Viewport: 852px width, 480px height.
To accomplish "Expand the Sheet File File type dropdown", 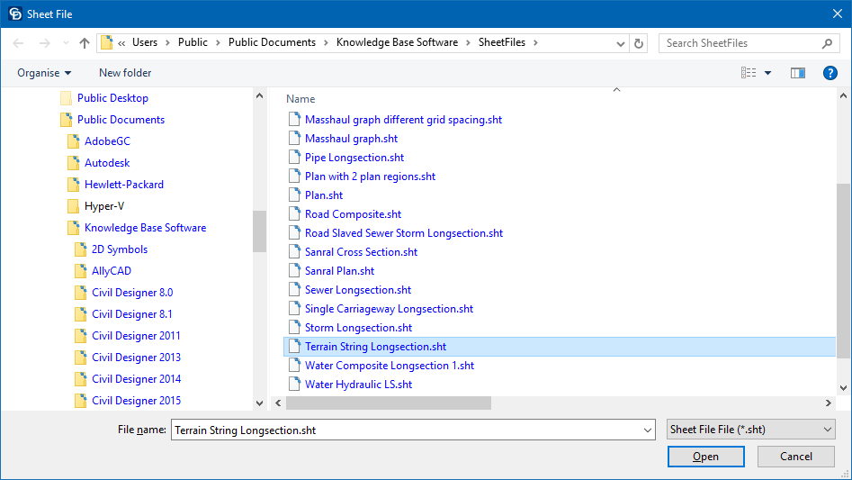I will click(x=751, y=430).
